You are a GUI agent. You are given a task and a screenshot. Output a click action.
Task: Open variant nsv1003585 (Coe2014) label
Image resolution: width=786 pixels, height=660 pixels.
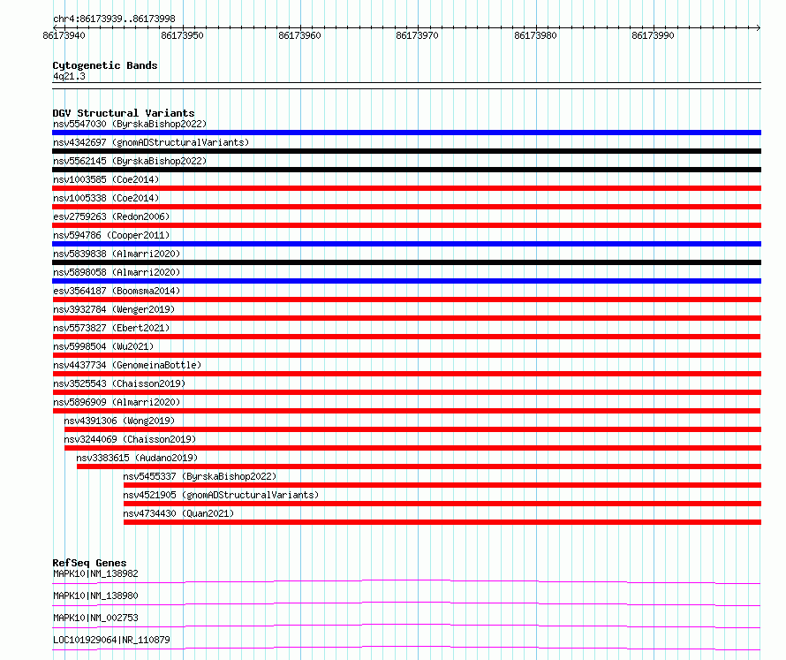click(x=106, y=179)
